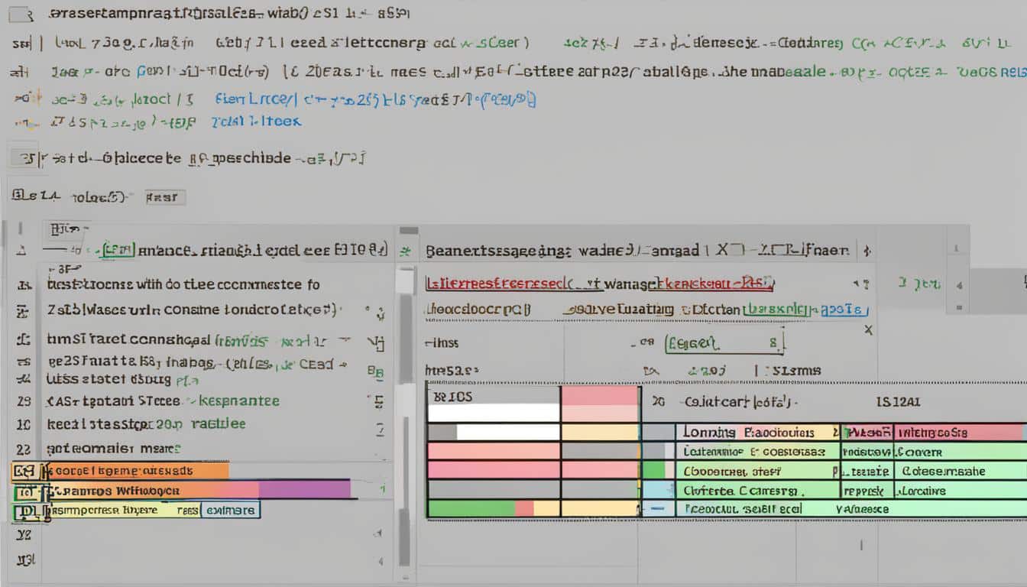Click the X close icon in right panel
Screen dimensions: 1027x587
[x=867, y=330]
